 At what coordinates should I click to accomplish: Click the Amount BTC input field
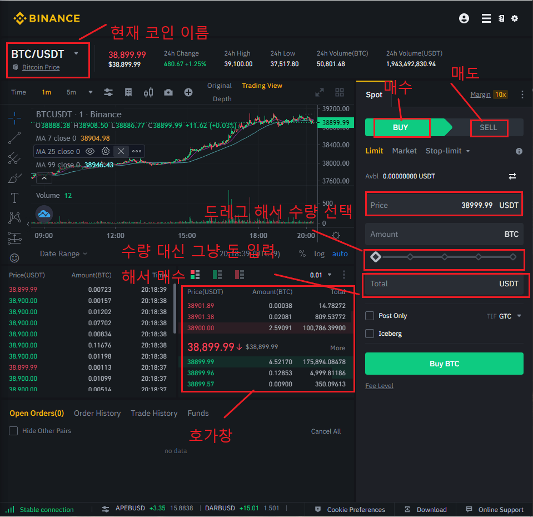click(x=444, y=234)
